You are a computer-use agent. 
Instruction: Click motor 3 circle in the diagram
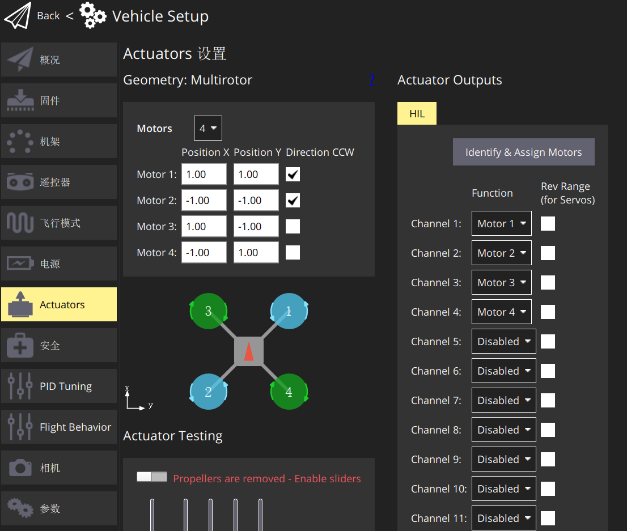(x=208, y=311)
